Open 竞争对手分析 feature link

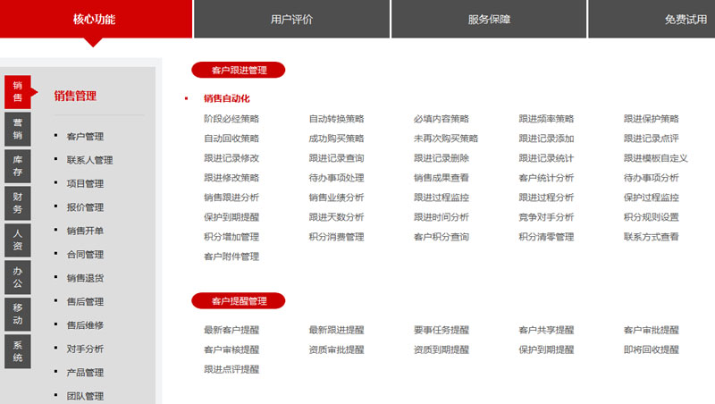click(x=546, y=217)
